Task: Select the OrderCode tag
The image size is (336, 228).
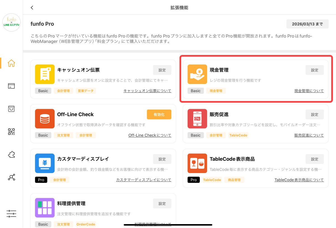Action: 86,224
